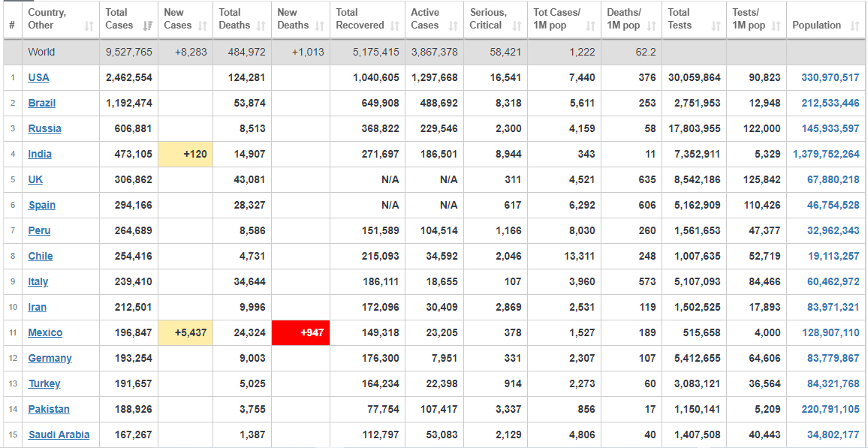The image size is (868, 448).
Task: Click Peru total recovered 151,589
Action: (x=381, y=230)
